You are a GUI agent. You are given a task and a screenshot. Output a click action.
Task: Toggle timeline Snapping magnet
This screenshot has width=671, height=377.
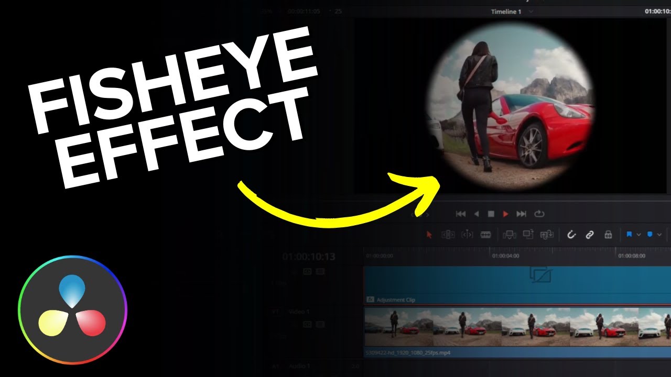(571, 235)
